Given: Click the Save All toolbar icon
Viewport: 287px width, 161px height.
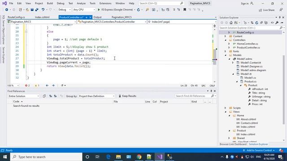Looking at the screenshot, I should click(x=37, y=10).
